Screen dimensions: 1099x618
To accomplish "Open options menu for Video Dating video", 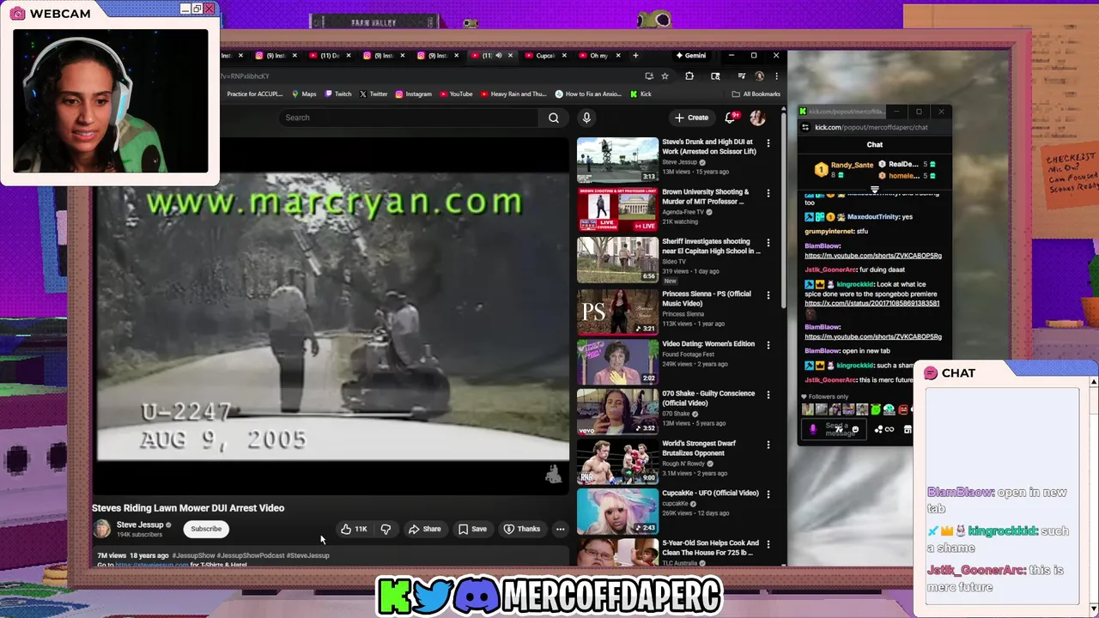I will pyautogui.click(x=768, y=345).
